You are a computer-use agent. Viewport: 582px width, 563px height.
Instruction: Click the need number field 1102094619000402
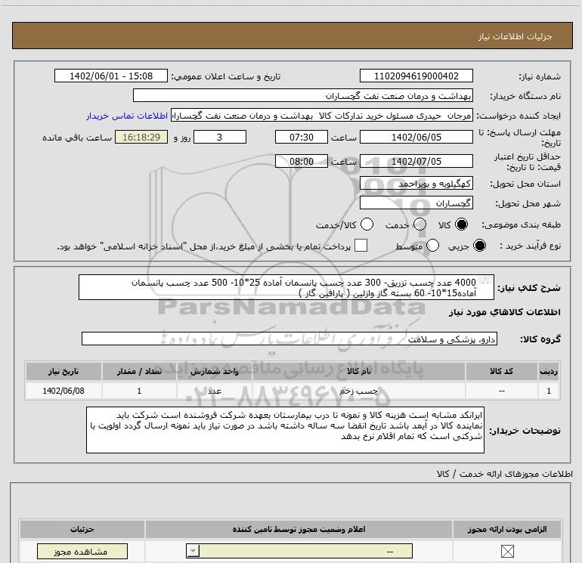click(x=416, y=76)
